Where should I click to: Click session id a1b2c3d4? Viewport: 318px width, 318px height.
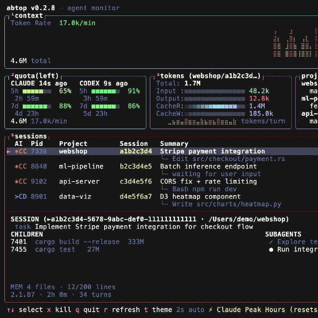point(136,151)
